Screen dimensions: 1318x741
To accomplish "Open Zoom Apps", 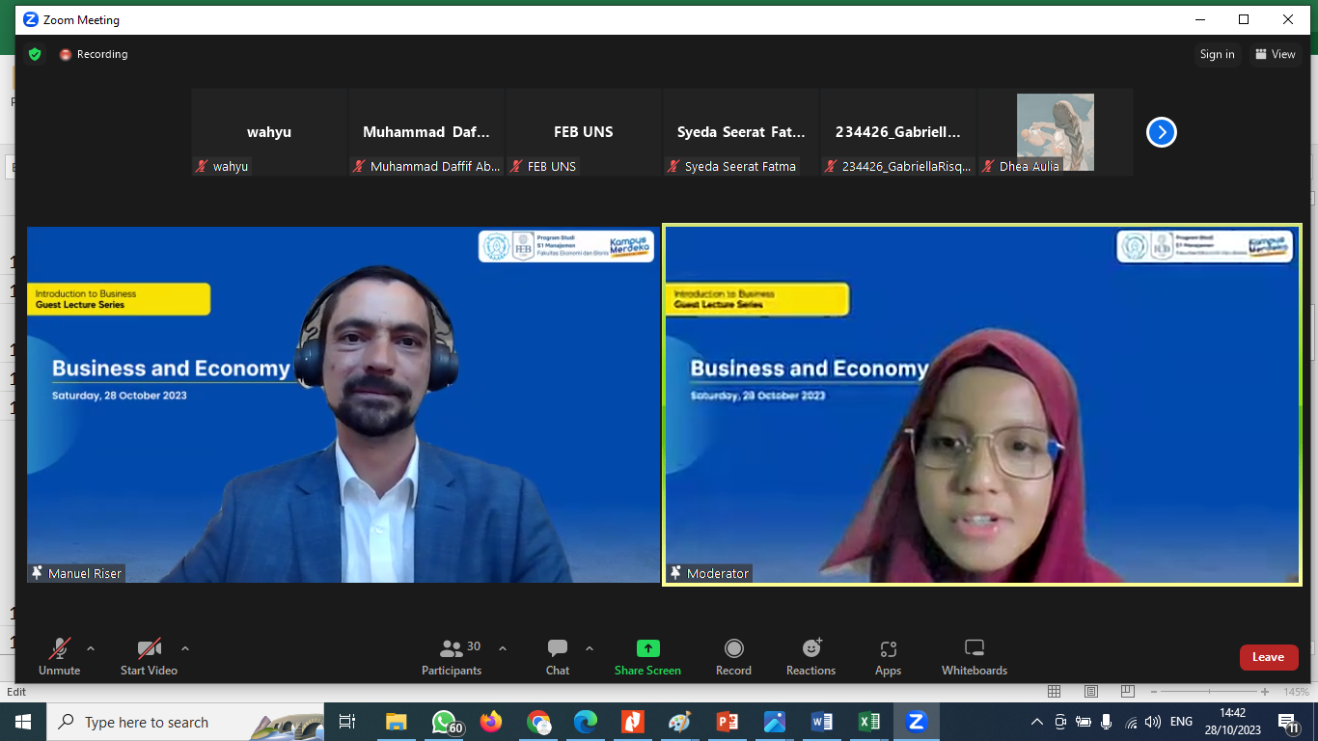I will click(888, 658).
